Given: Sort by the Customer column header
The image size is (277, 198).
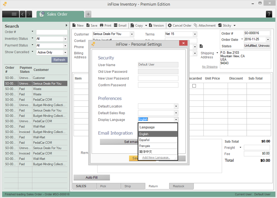Looking at the screenshot, I should click(41, 70).
